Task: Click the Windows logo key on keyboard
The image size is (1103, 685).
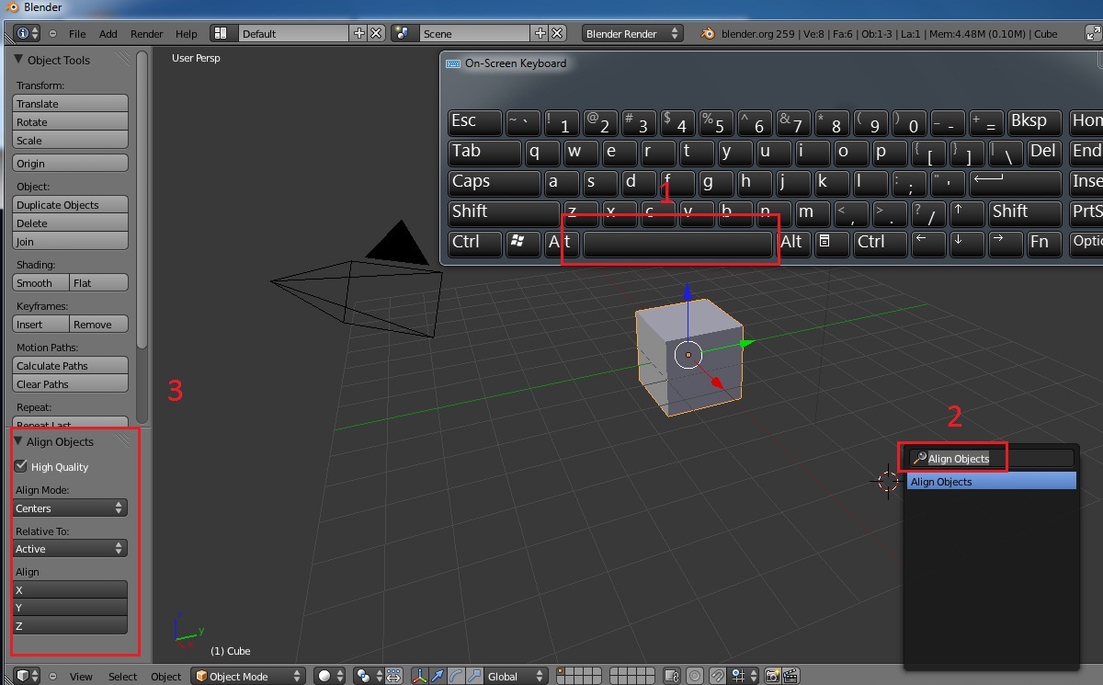Action: click(x=519, y=242)
